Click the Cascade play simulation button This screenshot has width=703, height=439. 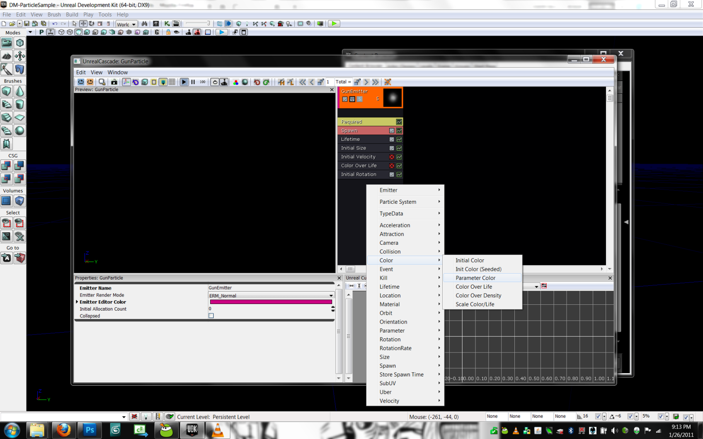pos(184,82)
